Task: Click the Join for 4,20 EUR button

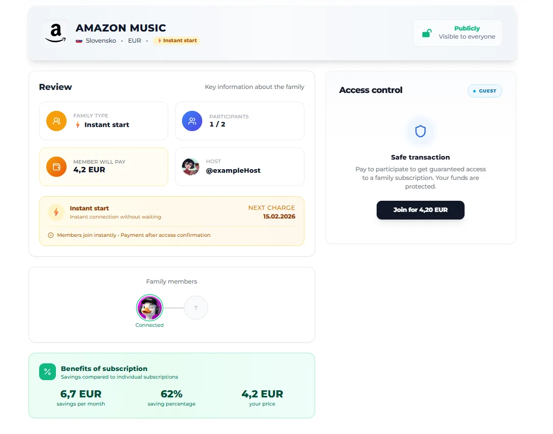Action: (x=420, y=210)
